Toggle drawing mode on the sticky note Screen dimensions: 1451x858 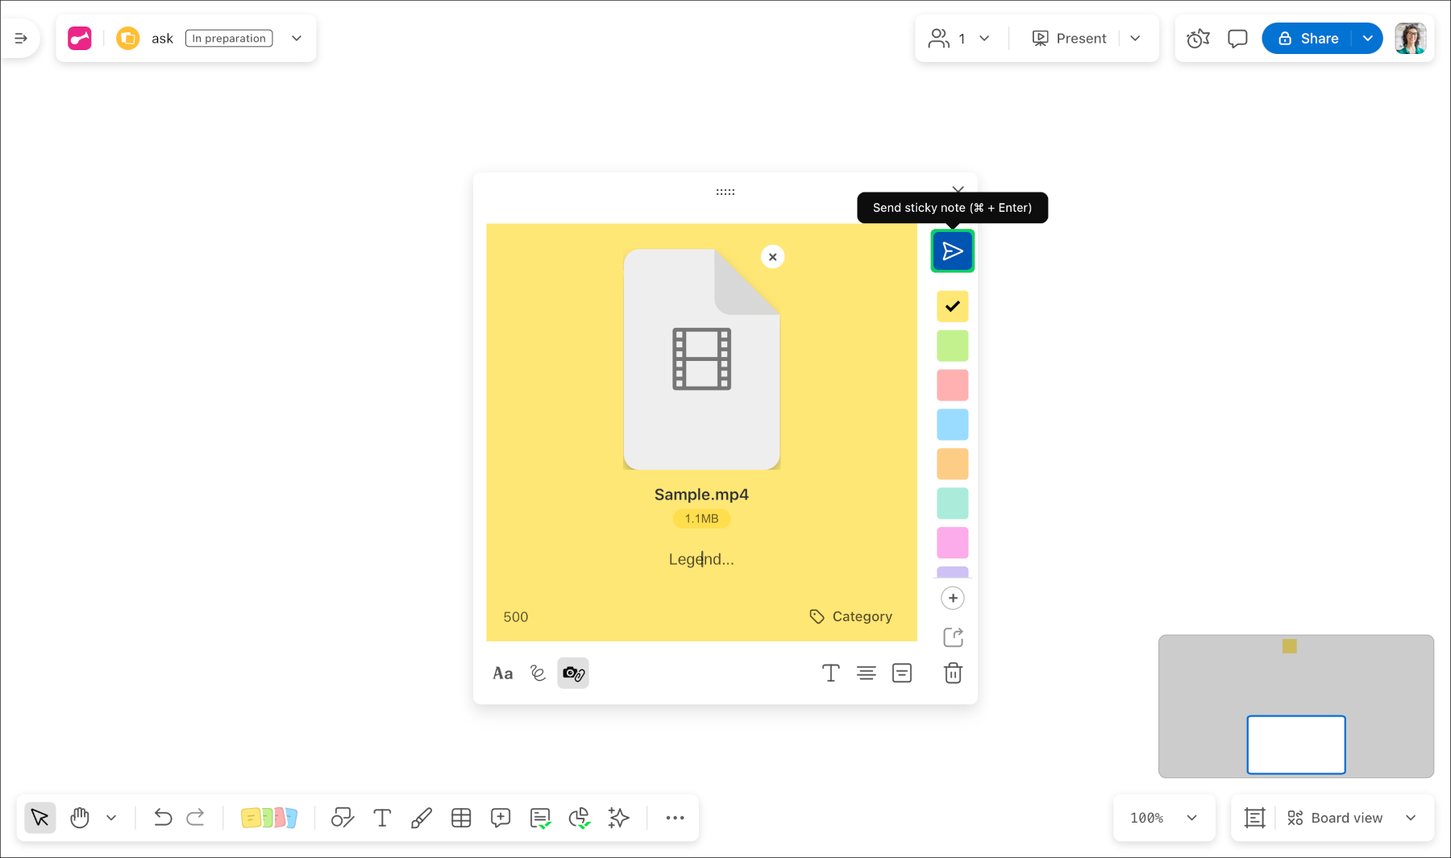point(538,673)
